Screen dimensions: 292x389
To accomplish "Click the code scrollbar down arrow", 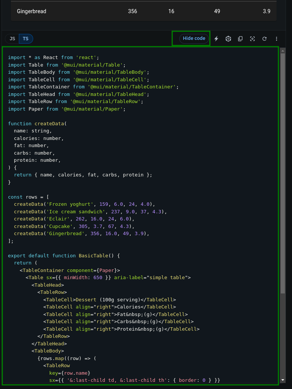I will pyautogui.click(x=283, y=380).
